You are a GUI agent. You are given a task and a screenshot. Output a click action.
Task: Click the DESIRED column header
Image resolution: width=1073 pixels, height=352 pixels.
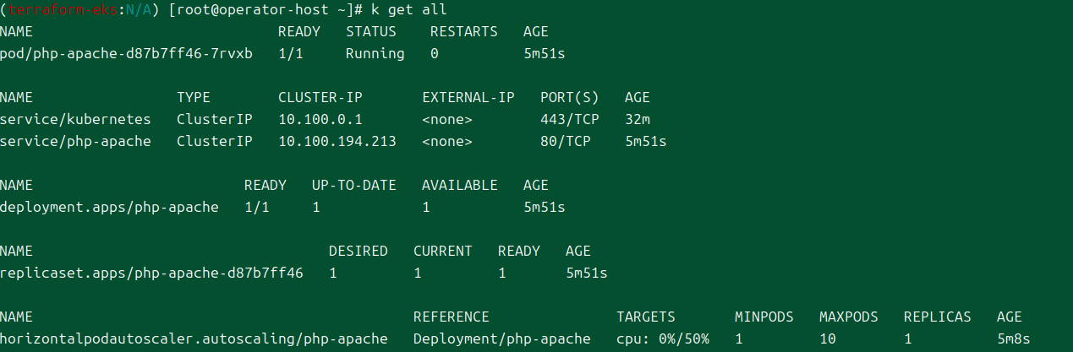point(359,252)
